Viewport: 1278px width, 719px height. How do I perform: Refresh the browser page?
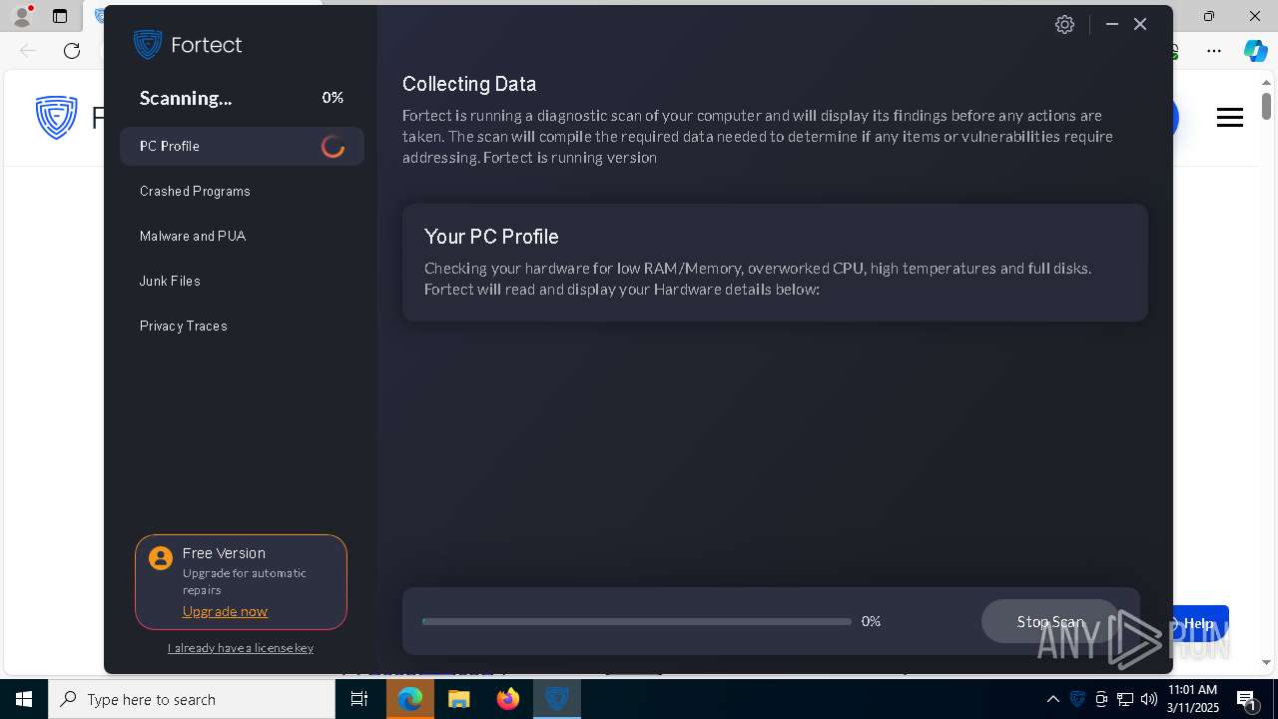(x=72, y=51)
